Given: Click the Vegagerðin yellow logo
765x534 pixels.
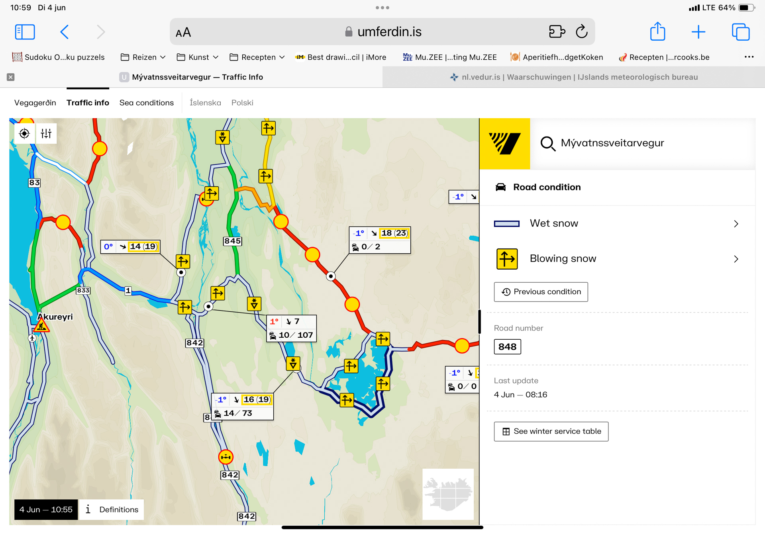Looking at the screenshot, I should click(504, 143).
